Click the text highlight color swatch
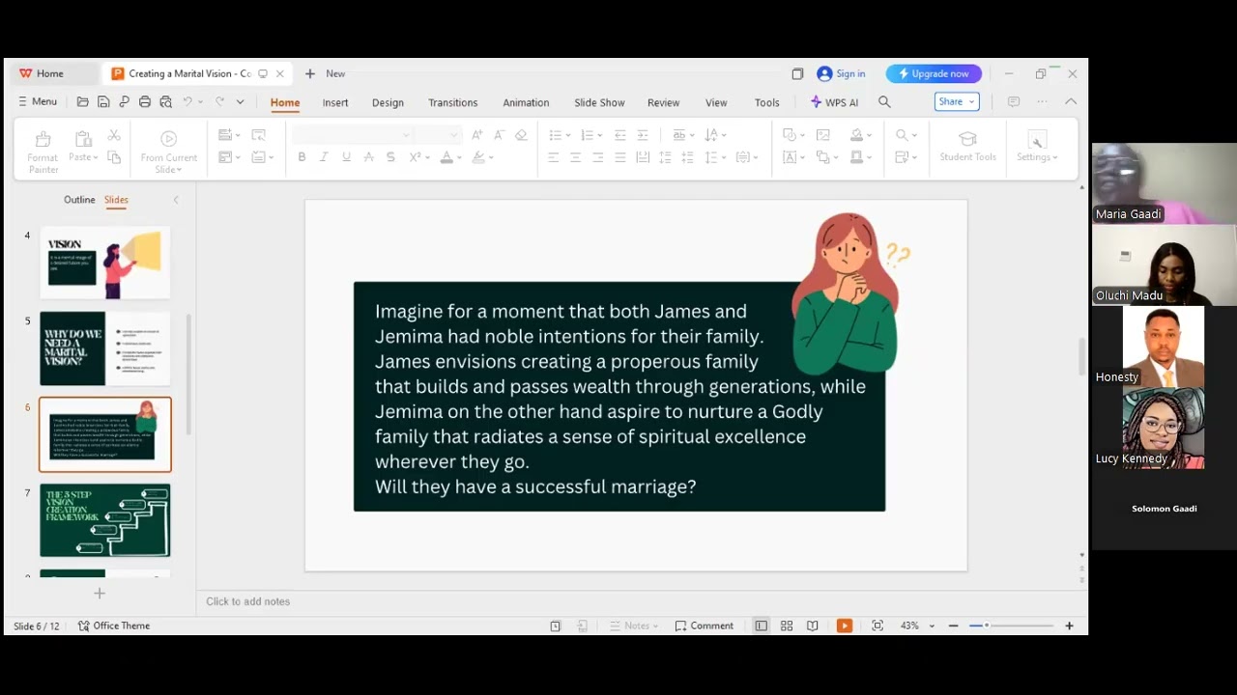Screen dimensions: 1237x695 [x=477, y=157]
